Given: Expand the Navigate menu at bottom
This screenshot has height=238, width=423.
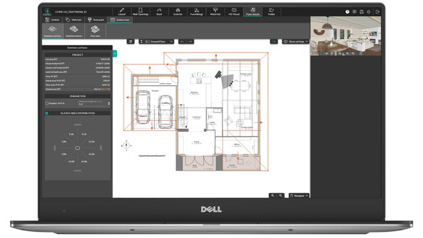Looking at the screenshot, I should [299, 196].
